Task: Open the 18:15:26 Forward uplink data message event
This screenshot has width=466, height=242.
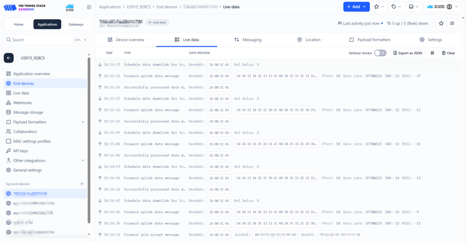Action: coord(278,76)
